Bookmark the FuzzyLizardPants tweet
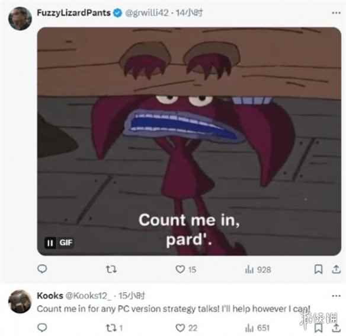346x336 pixels. pos(318,270)
